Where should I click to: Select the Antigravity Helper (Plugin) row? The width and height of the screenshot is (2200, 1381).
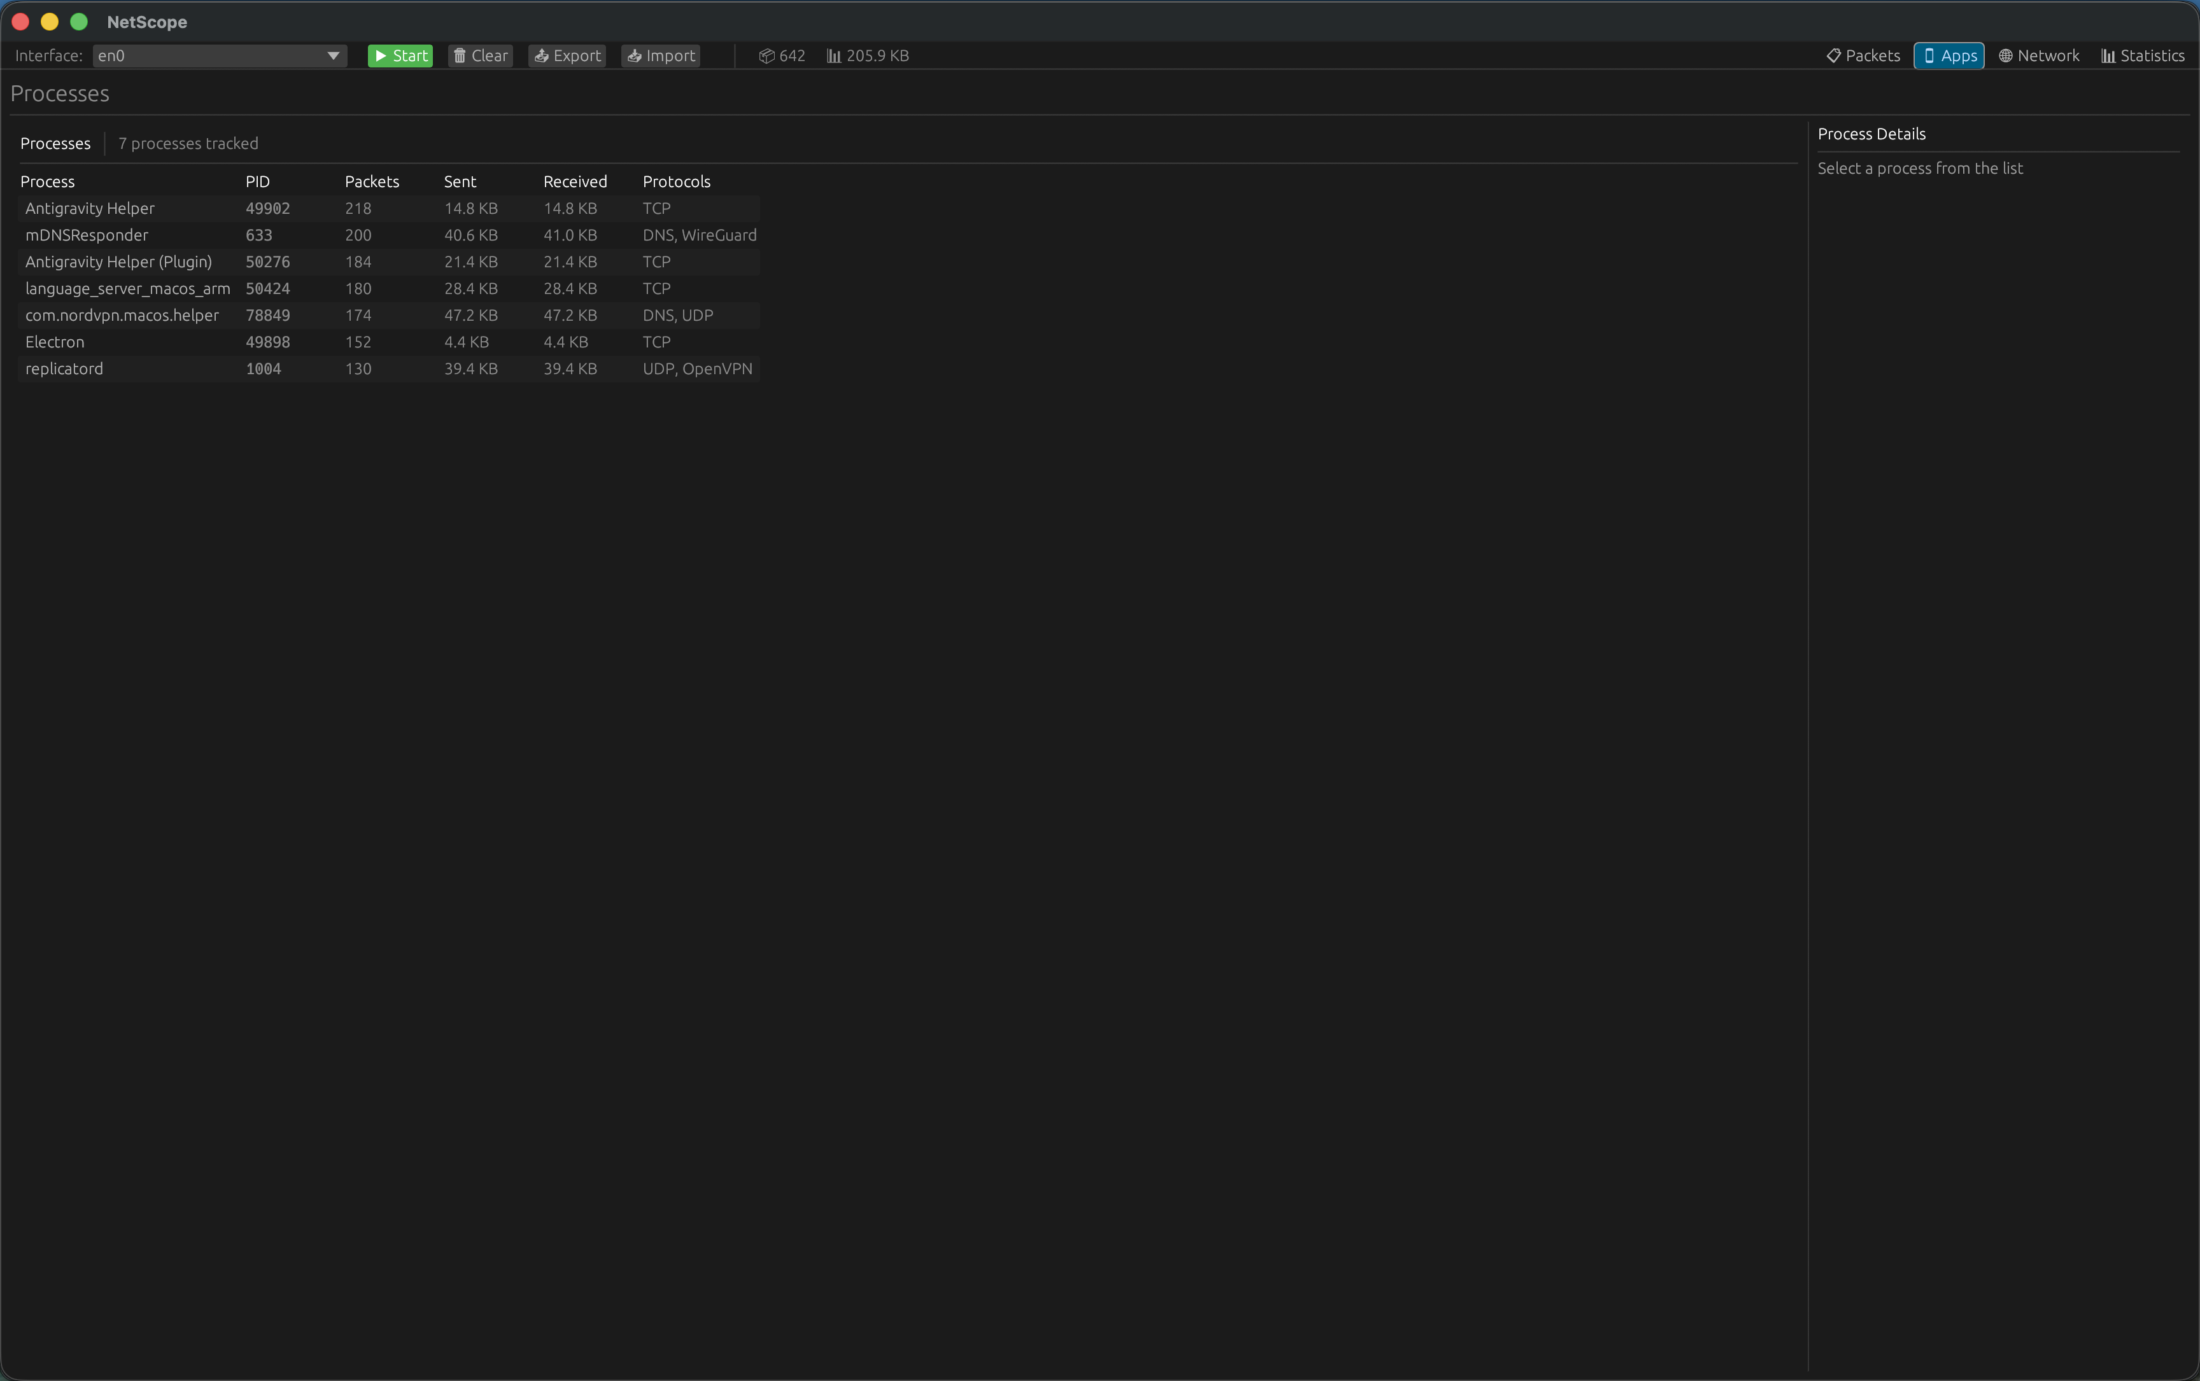click(119, 262)
